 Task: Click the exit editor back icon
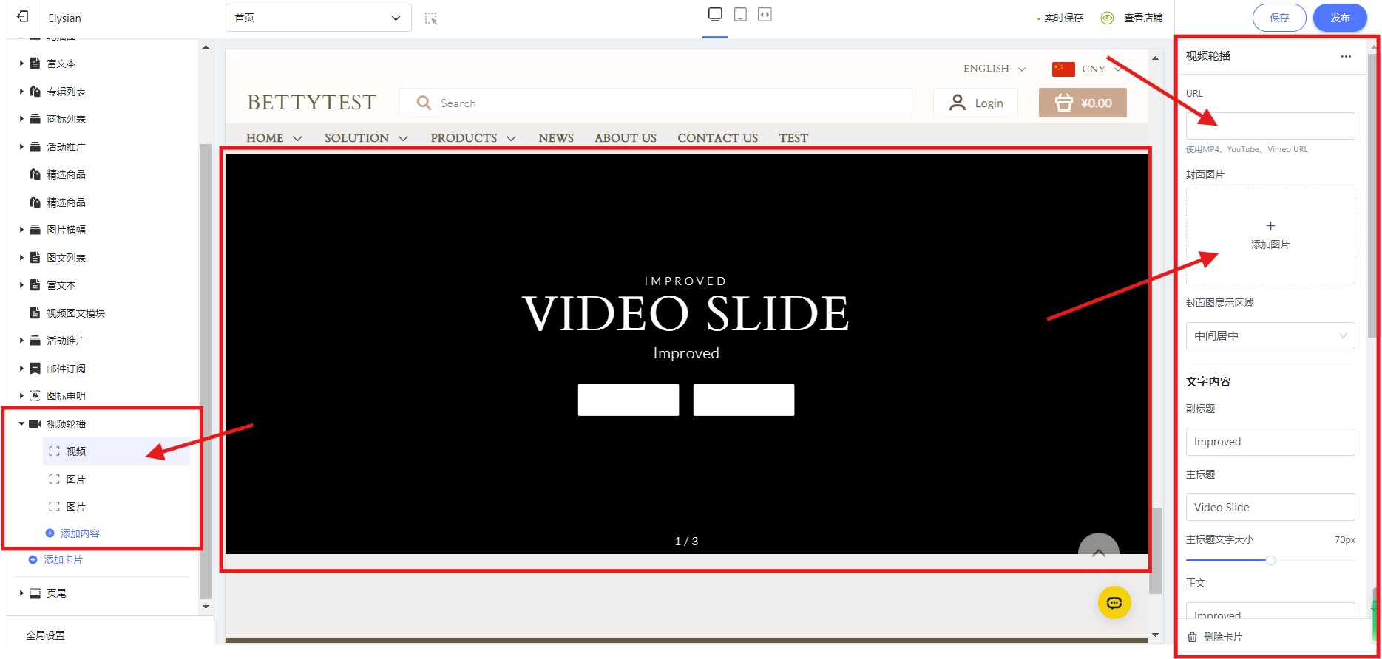click(23, 17)
